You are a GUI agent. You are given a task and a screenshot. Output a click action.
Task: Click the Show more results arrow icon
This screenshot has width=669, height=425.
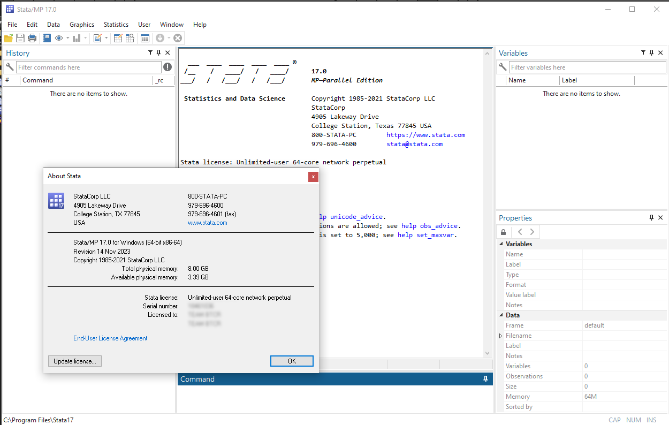pyautogui.click(x=160, y=38)
